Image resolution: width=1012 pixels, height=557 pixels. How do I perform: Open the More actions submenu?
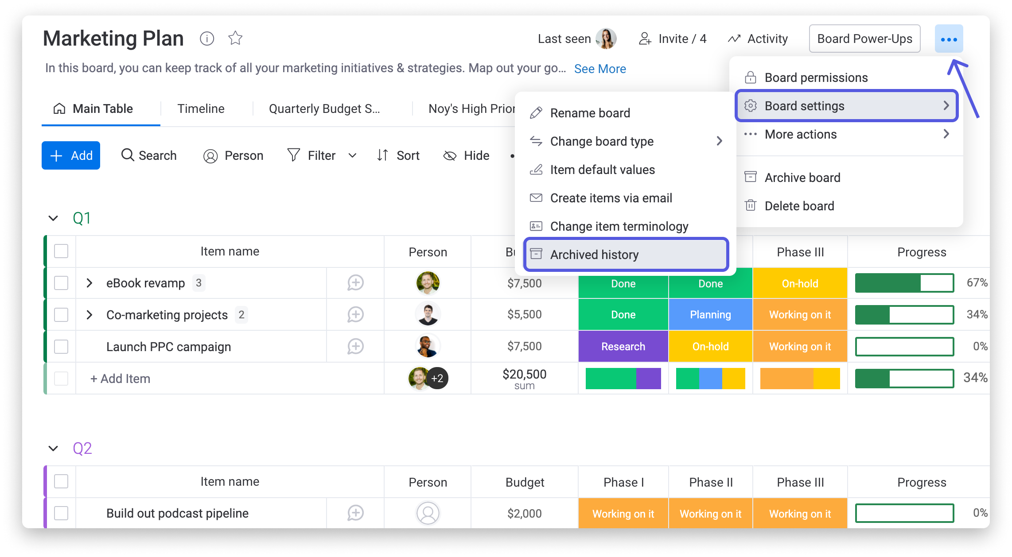[x=846, y=134]
